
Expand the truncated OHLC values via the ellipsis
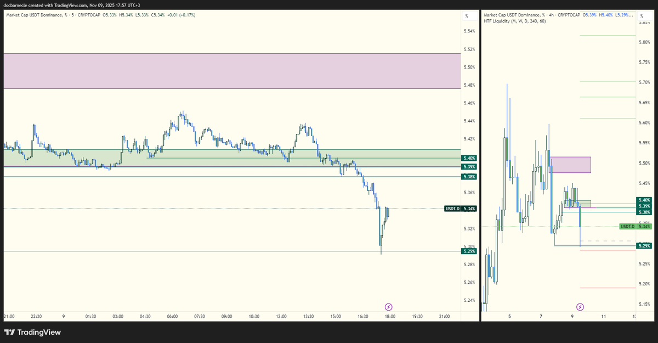[632, 16]
